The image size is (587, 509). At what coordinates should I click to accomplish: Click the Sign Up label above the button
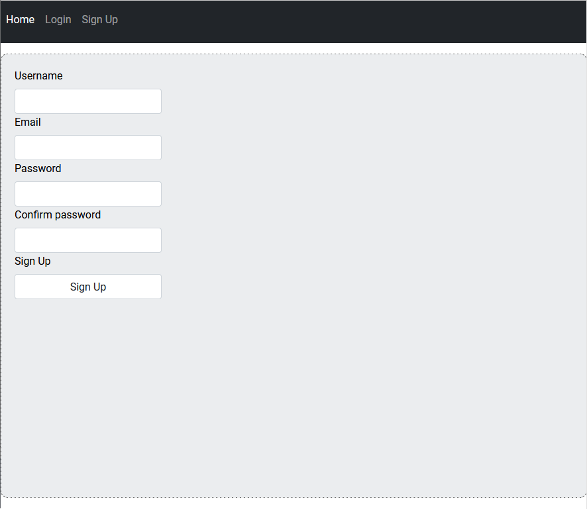(32, 261)
